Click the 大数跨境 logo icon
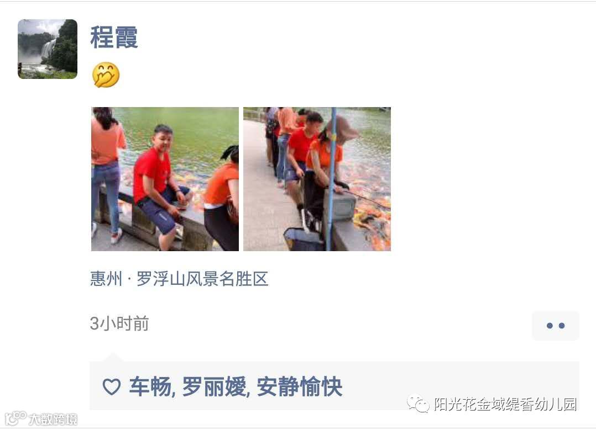This screenshot has width=596, height=430. 15,418
